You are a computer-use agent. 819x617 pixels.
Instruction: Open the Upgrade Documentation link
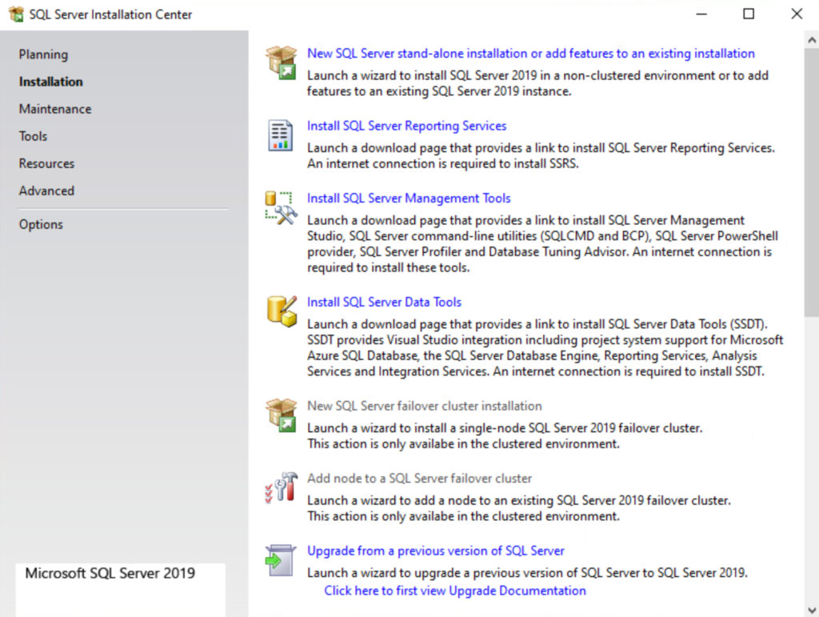[x=454, y=591]
